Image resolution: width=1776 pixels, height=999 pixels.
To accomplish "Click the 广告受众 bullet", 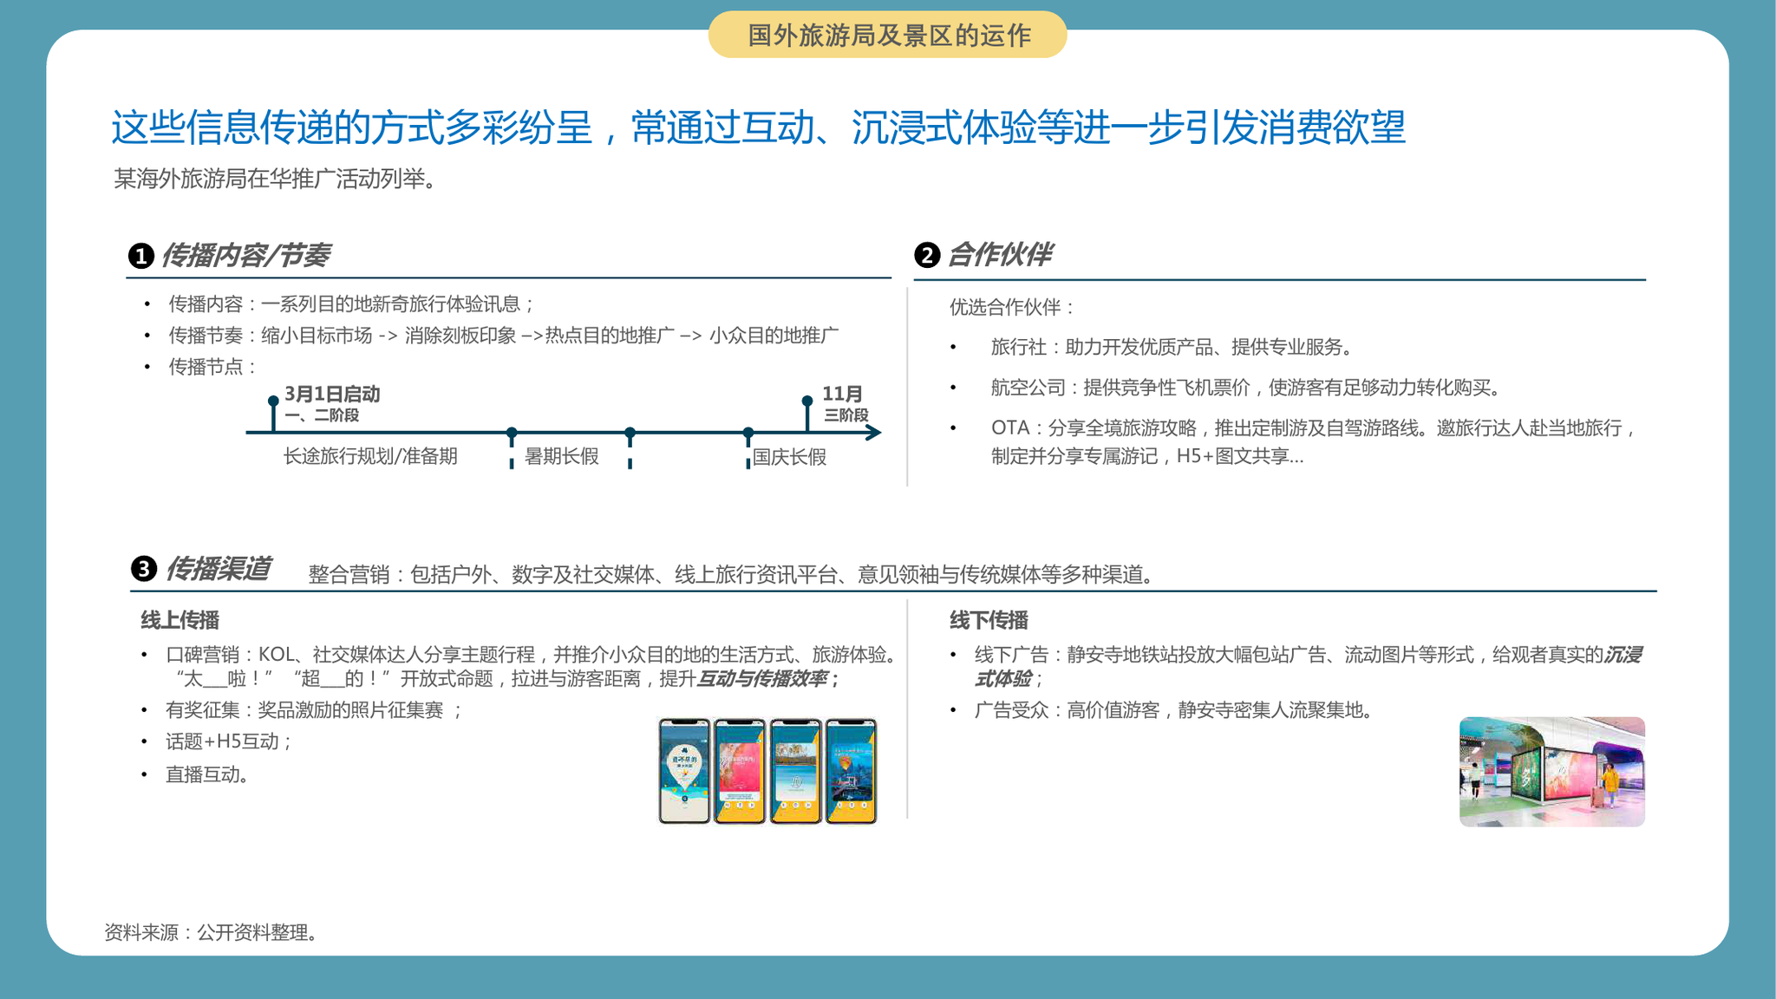I will pos(1175,710).
